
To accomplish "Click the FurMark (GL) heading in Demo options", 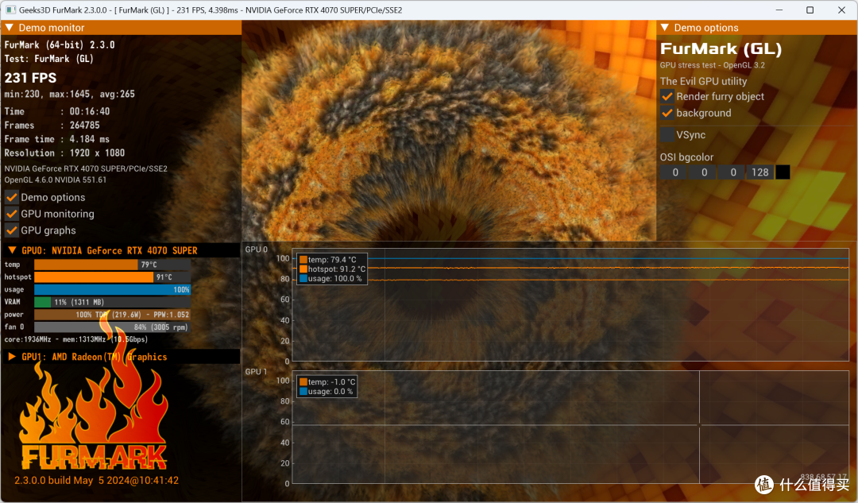I will [721, 48].
